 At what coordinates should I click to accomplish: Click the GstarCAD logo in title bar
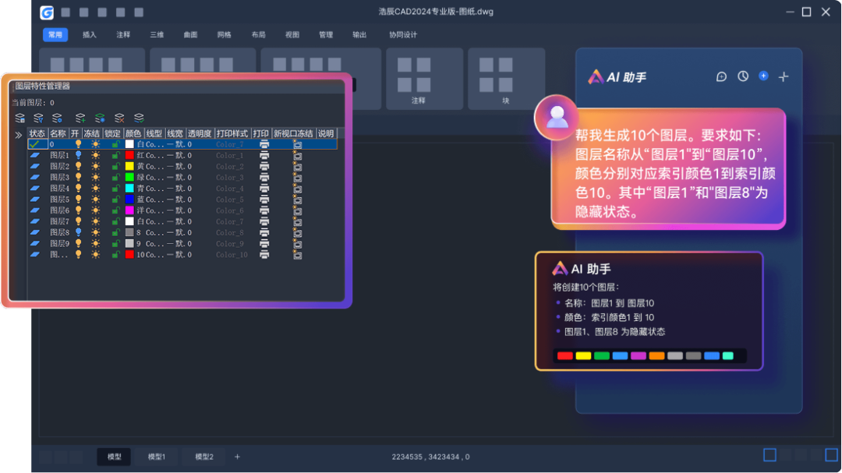click(47, 12)
